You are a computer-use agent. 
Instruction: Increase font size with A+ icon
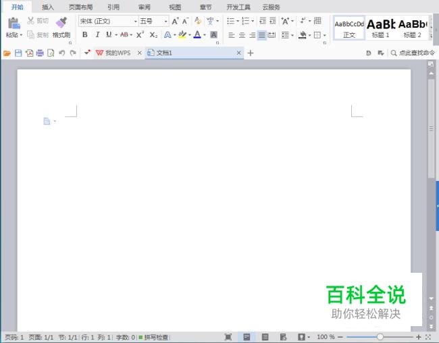(x=176, y=21)
